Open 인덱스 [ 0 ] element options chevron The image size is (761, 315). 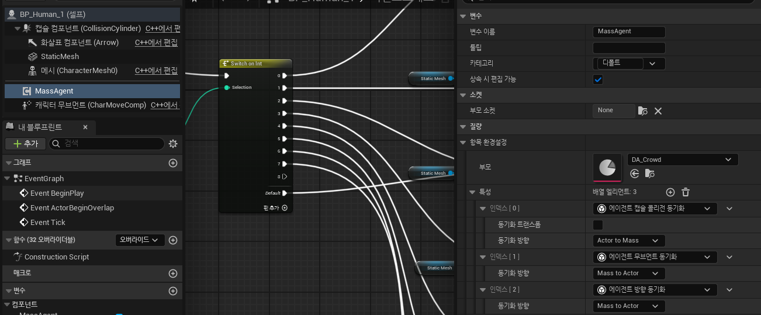pyautogui.click(x=729, y=209)
